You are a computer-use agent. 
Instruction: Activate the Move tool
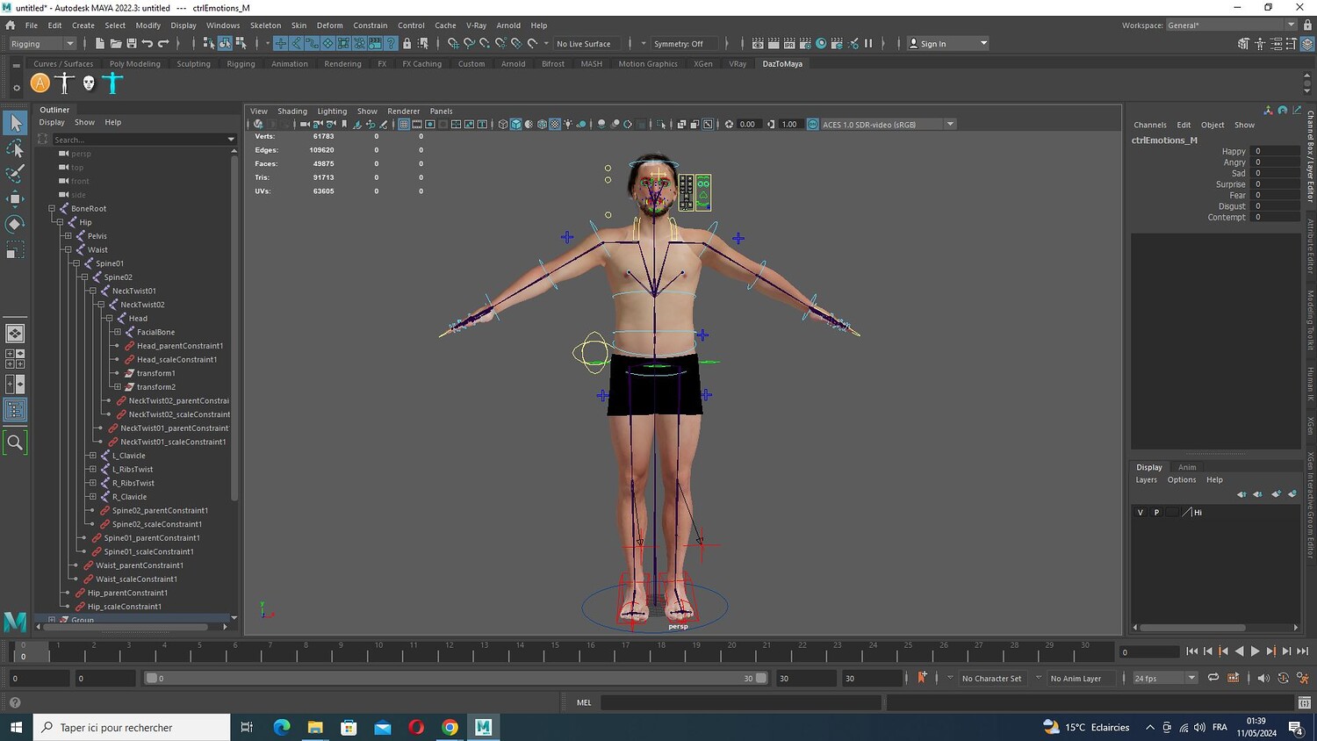coord(15,198)
